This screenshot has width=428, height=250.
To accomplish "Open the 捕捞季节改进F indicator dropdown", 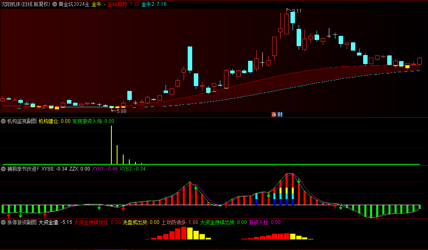I will [3, 169].
